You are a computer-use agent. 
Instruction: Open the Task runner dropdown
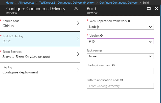120,56
